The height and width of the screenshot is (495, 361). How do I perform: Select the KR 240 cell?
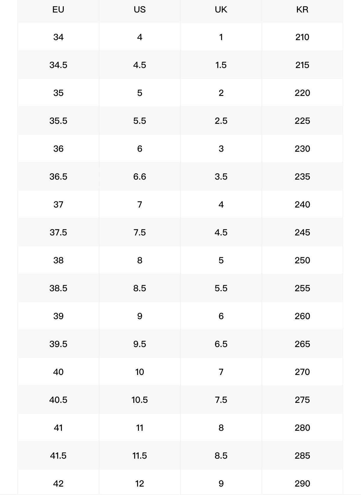pos(302,204)
